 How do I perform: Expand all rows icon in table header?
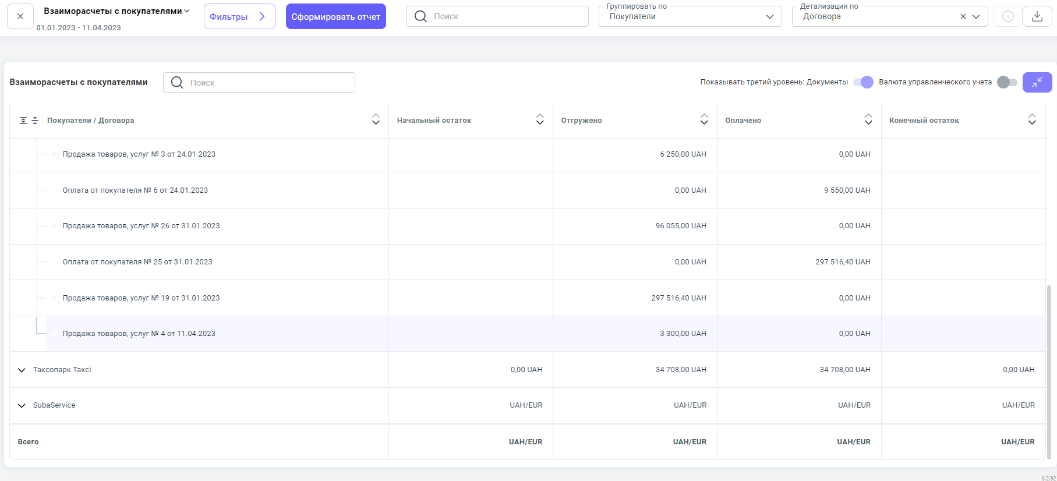[x=23, y=121]
